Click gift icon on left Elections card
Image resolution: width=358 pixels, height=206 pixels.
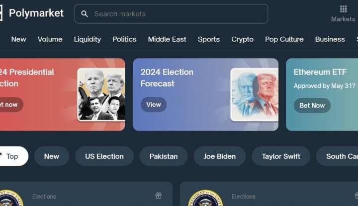159,196
